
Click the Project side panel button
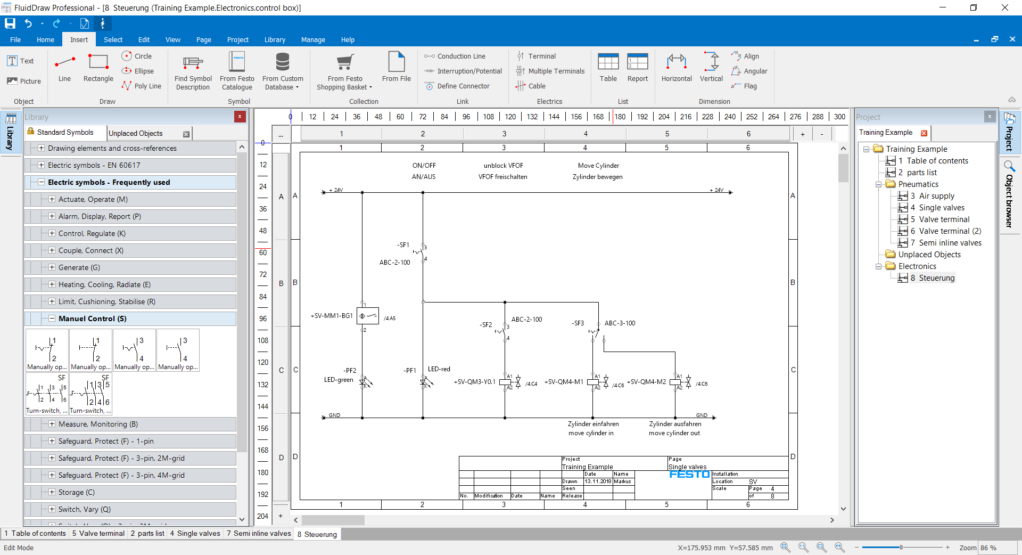pyautogui.click(x=1009, y=132)
